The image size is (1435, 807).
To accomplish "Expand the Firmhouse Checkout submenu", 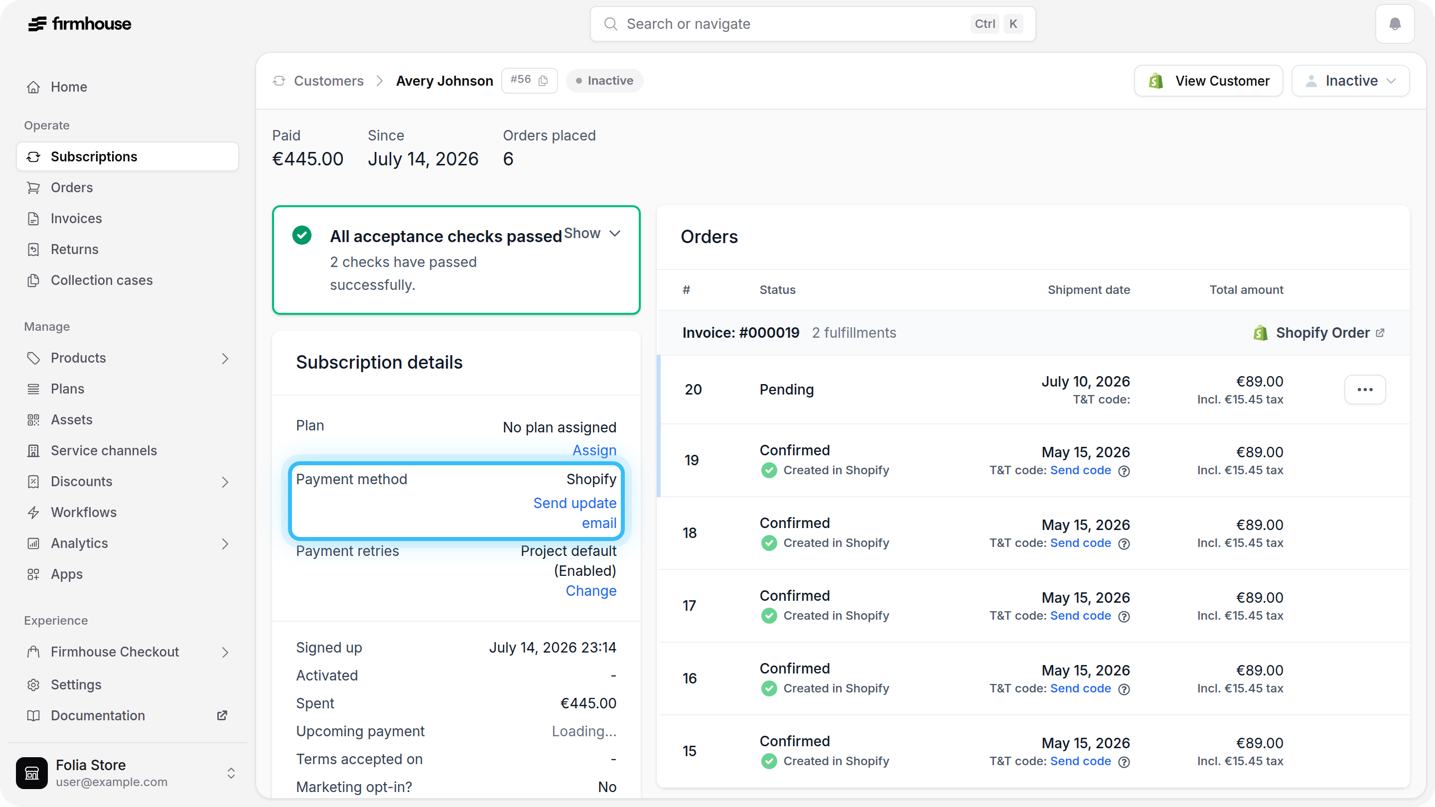I will pos(225,653).
